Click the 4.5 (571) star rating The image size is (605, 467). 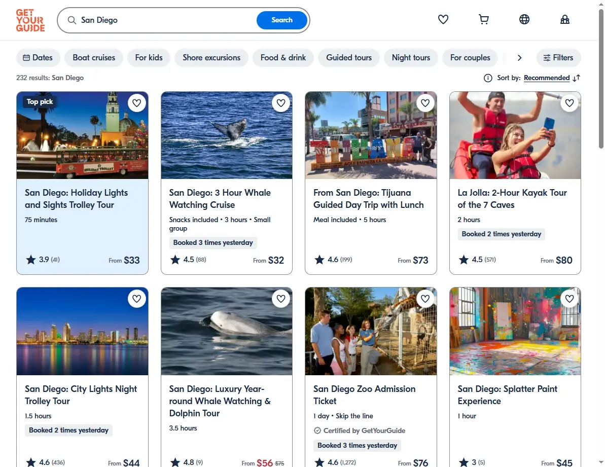click(477, 260)
